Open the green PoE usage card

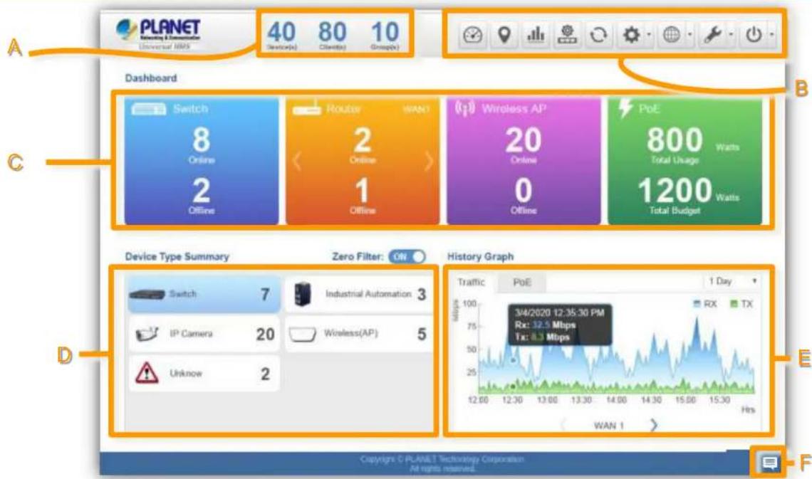685,160
